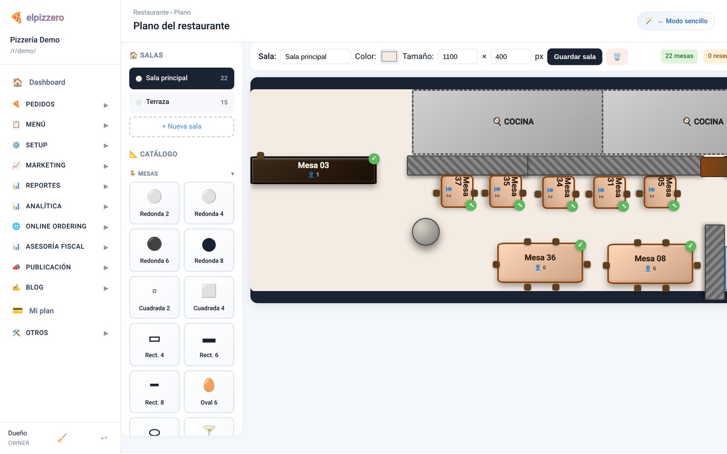This screenshot has width=727, height=454.
Task: Toggle the green check on Mesa 03
Action: [x=374, y=158]
